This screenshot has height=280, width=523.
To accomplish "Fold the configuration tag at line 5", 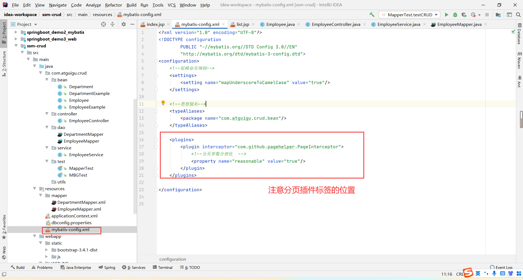I will click(156, 61).
